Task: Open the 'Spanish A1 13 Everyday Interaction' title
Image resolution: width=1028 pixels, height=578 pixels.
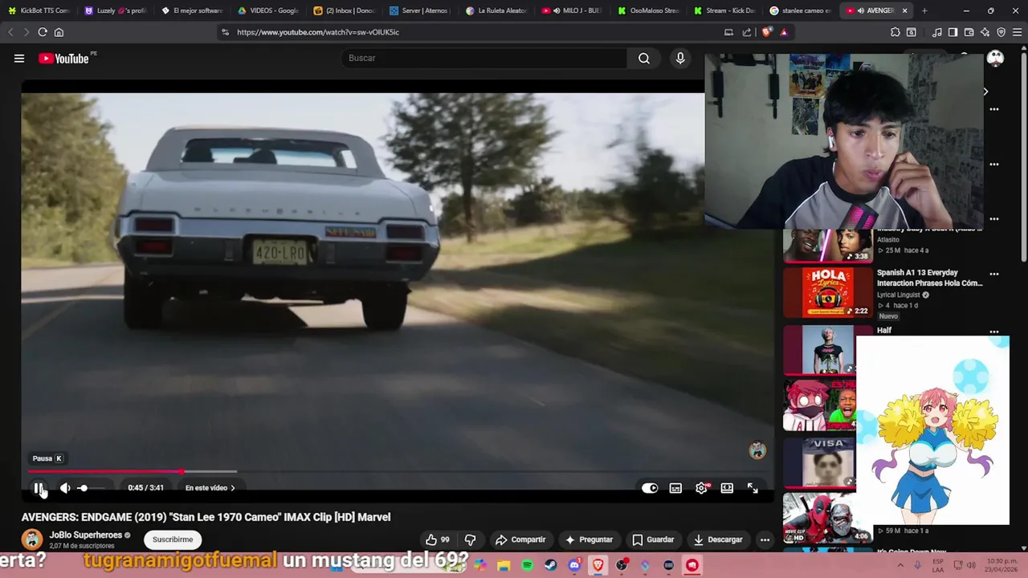Action: (929, 278)
